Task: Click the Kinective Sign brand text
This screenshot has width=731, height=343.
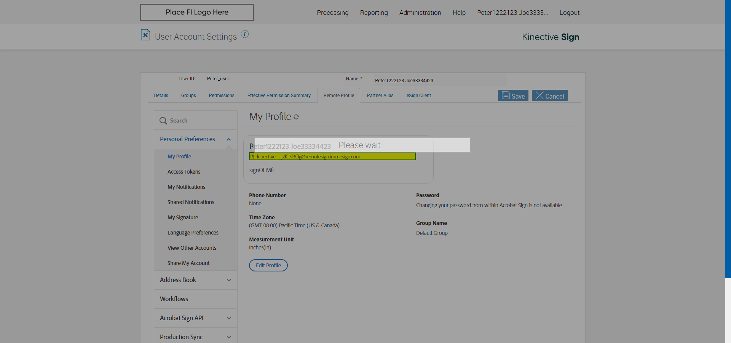Action: [x=551, y=37]
